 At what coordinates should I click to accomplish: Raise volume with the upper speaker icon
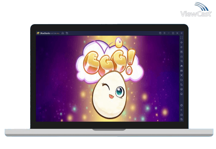(x=182, y=42)
